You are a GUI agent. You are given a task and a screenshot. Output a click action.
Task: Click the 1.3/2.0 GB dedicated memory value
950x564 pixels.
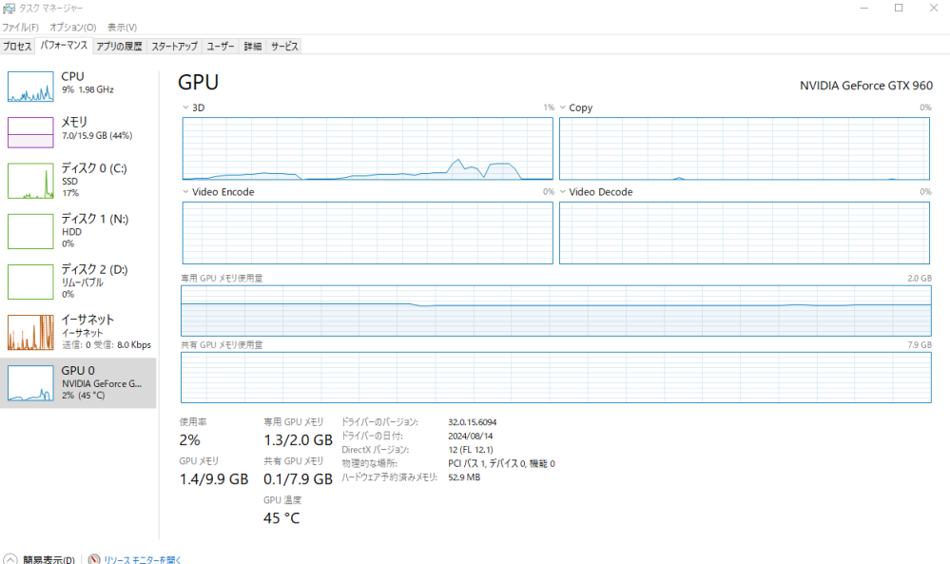pyautogui.click(x=298, y=439)
